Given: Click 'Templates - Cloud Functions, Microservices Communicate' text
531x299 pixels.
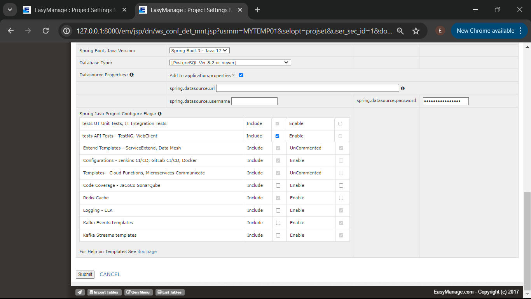Looking at the screenshot, I should [x=144, y=173].
